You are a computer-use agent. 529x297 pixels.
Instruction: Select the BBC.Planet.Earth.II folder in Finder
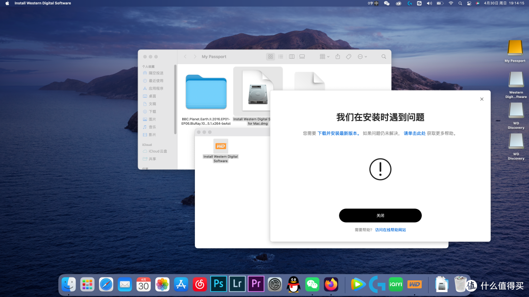click(206, 92)
